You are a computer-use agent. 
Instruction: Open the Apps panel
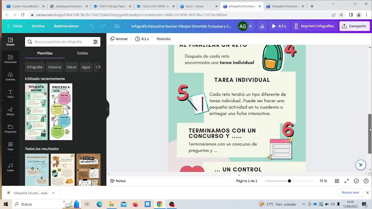pos(10,146)
